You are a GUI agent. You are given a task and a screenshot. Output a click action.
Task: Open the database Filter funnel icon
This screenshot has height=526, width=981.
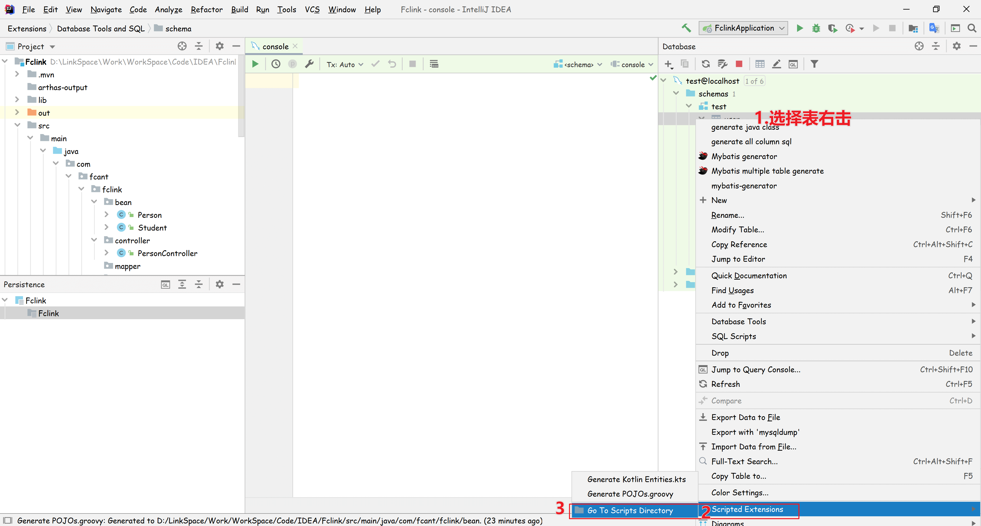[814, 64]
